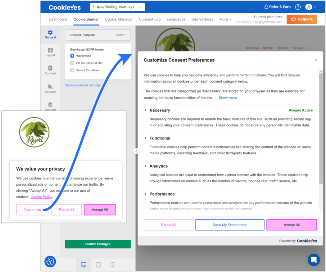Click the Test Page 3 preview link
This screenshot has height=272, width=326.
point(298,48)
